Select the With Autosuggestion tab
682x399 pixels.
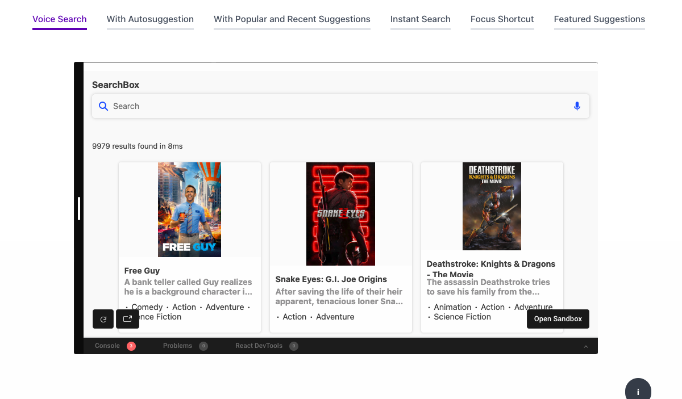pyautogui.click(x=150, y=19)
